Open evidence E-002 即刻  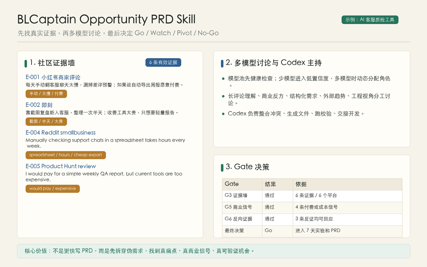[39, 105]
